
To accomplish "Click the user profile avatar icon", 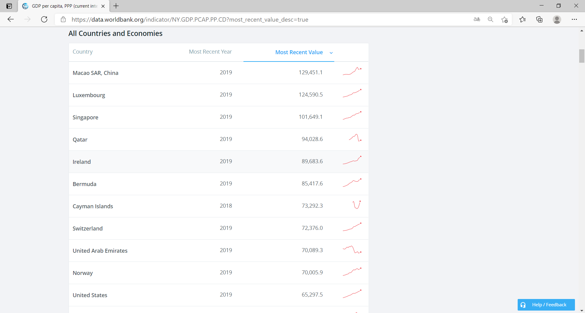I will coord(557,19).
